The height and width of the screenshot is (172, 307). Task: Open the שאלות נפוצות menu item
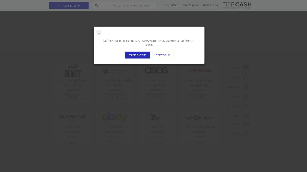170,6
